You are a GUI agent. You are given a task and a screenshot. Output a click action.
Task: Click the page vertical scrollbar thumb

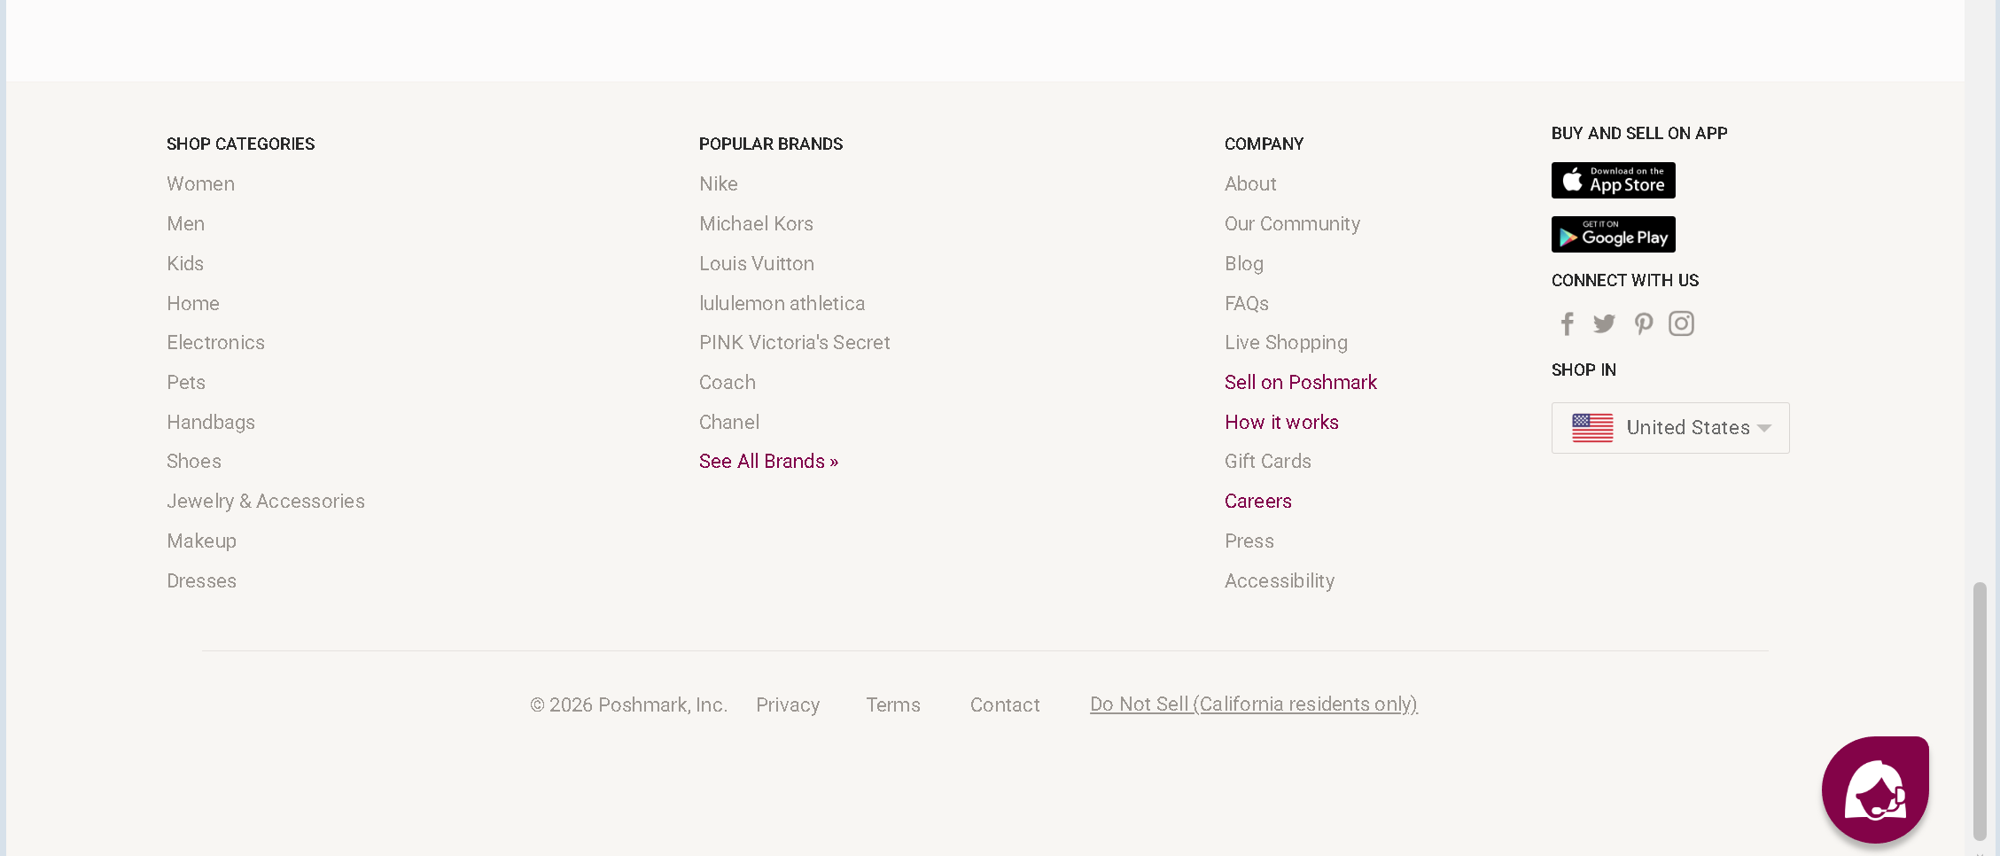[1980, 709]
